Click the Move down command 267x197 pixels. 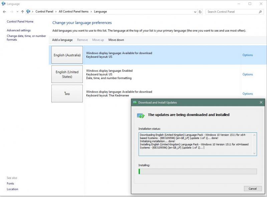coord(116,40)
